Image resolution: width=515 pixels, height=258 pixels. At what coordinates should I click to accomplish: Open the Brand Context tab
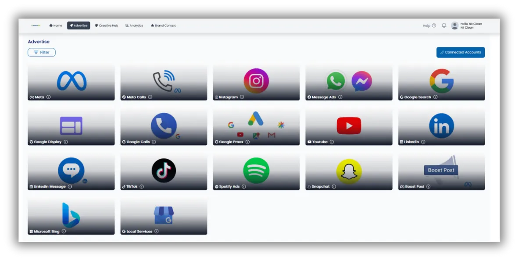pos(163,25)
